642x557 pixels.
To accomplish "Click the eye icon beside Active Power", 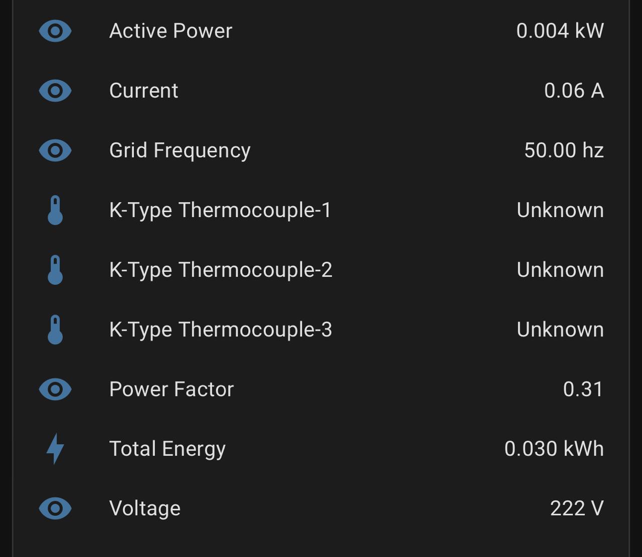I will pos(55,31).
